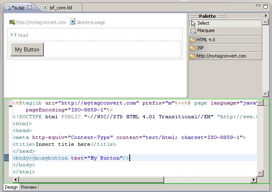Click the taglib icon next to http://mytagconvert.com
Viewport: 272px width, 192px height.
(12, 22)
